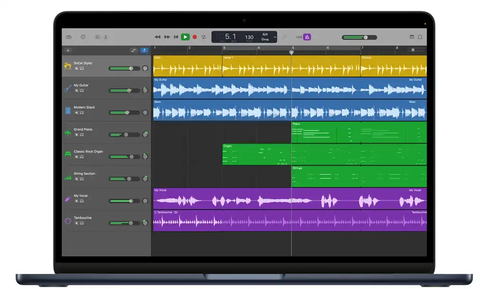Adjust the Grand Piano volume slider
Viewport: 480px width, 289px height.
pyautogui.click(x=124, y=135)
